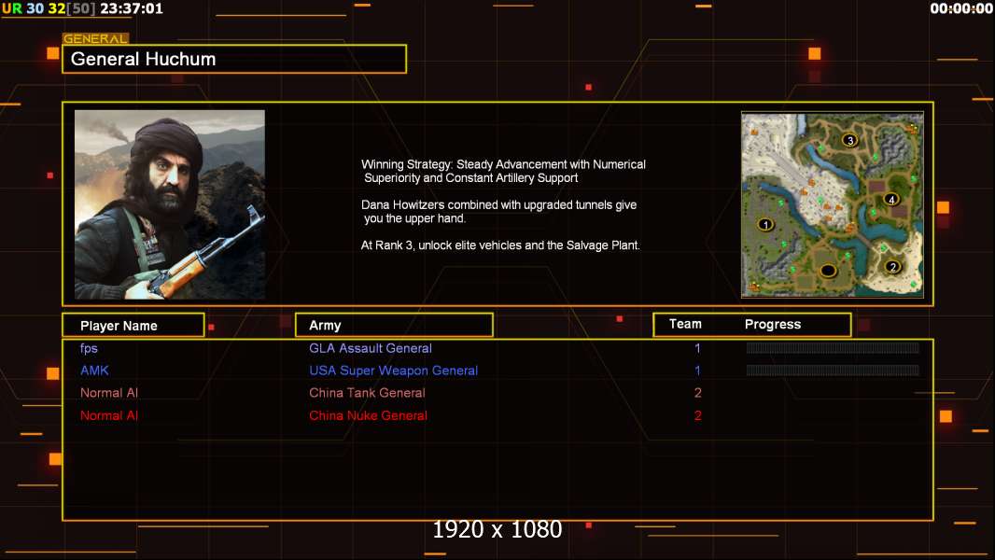Click start position marker 2 on minimap
This screenshot has width=995, height=560.
(893, 267)
